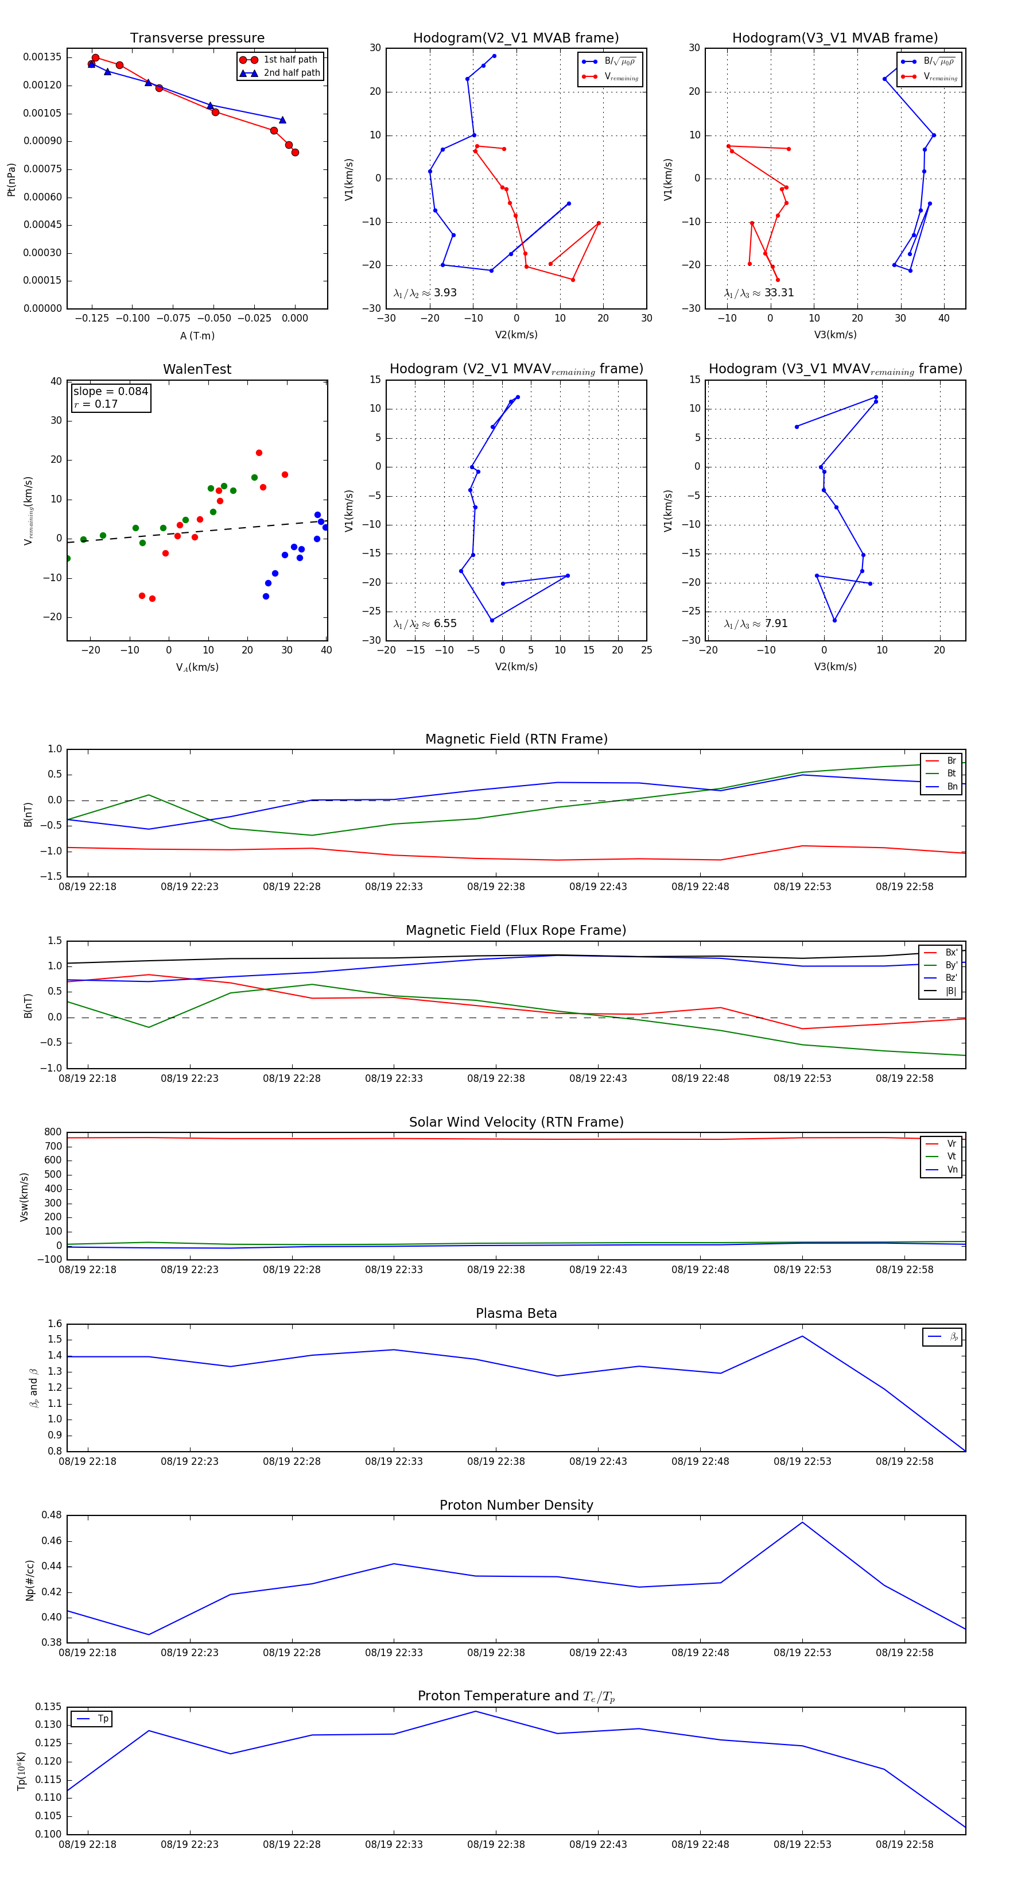The width and height of the screenshot is (1033, 1895).
Task: Click the λ1/λ3 ≈ 33.31 annotation
Action: 759,293
